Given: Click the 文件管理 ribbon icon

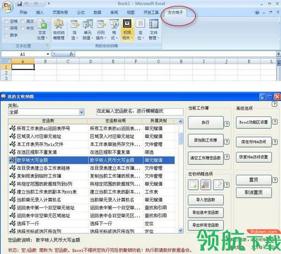Looking at the screenshot, I should tap(153, 30).
